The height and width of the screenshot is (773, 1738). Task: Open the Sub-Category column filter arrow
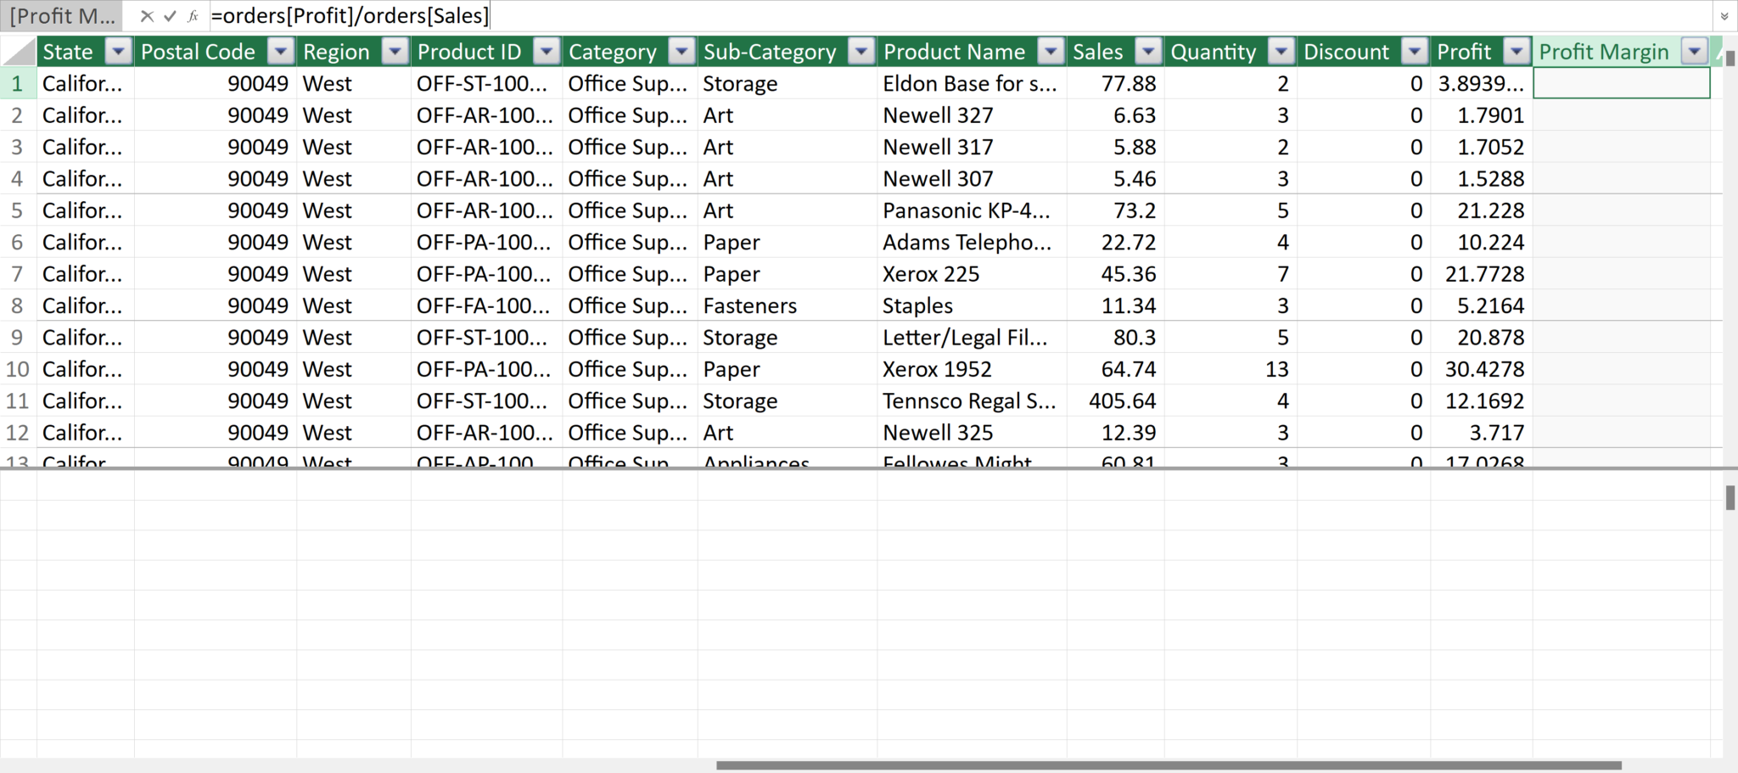pyautogui.click(x=861, y=52)
